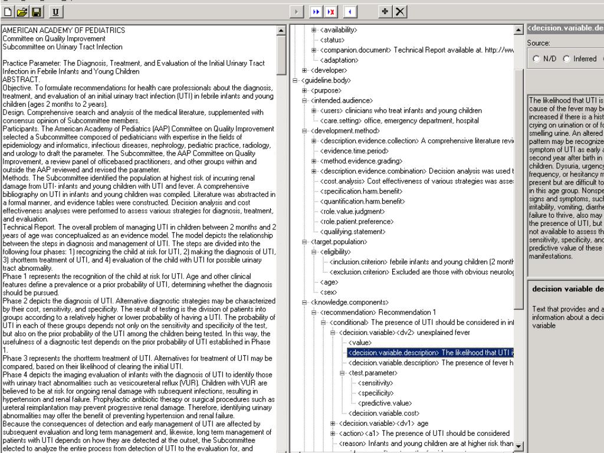Select the highlighted 'The likelihood that UTI' description

pos(430,353)
